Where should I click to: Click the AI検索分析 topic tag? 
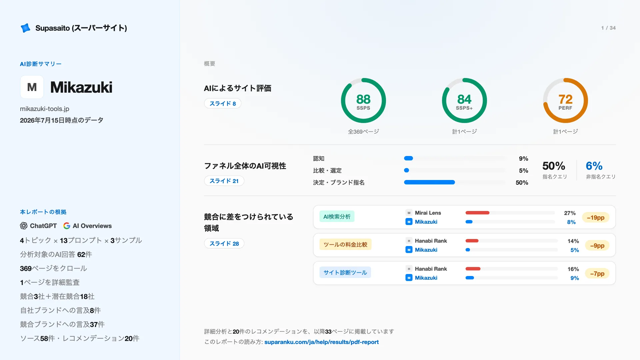click(x=337, y=216)
